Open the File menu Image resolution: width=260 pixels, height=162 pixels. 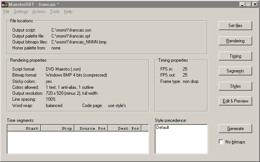(6, 12)
